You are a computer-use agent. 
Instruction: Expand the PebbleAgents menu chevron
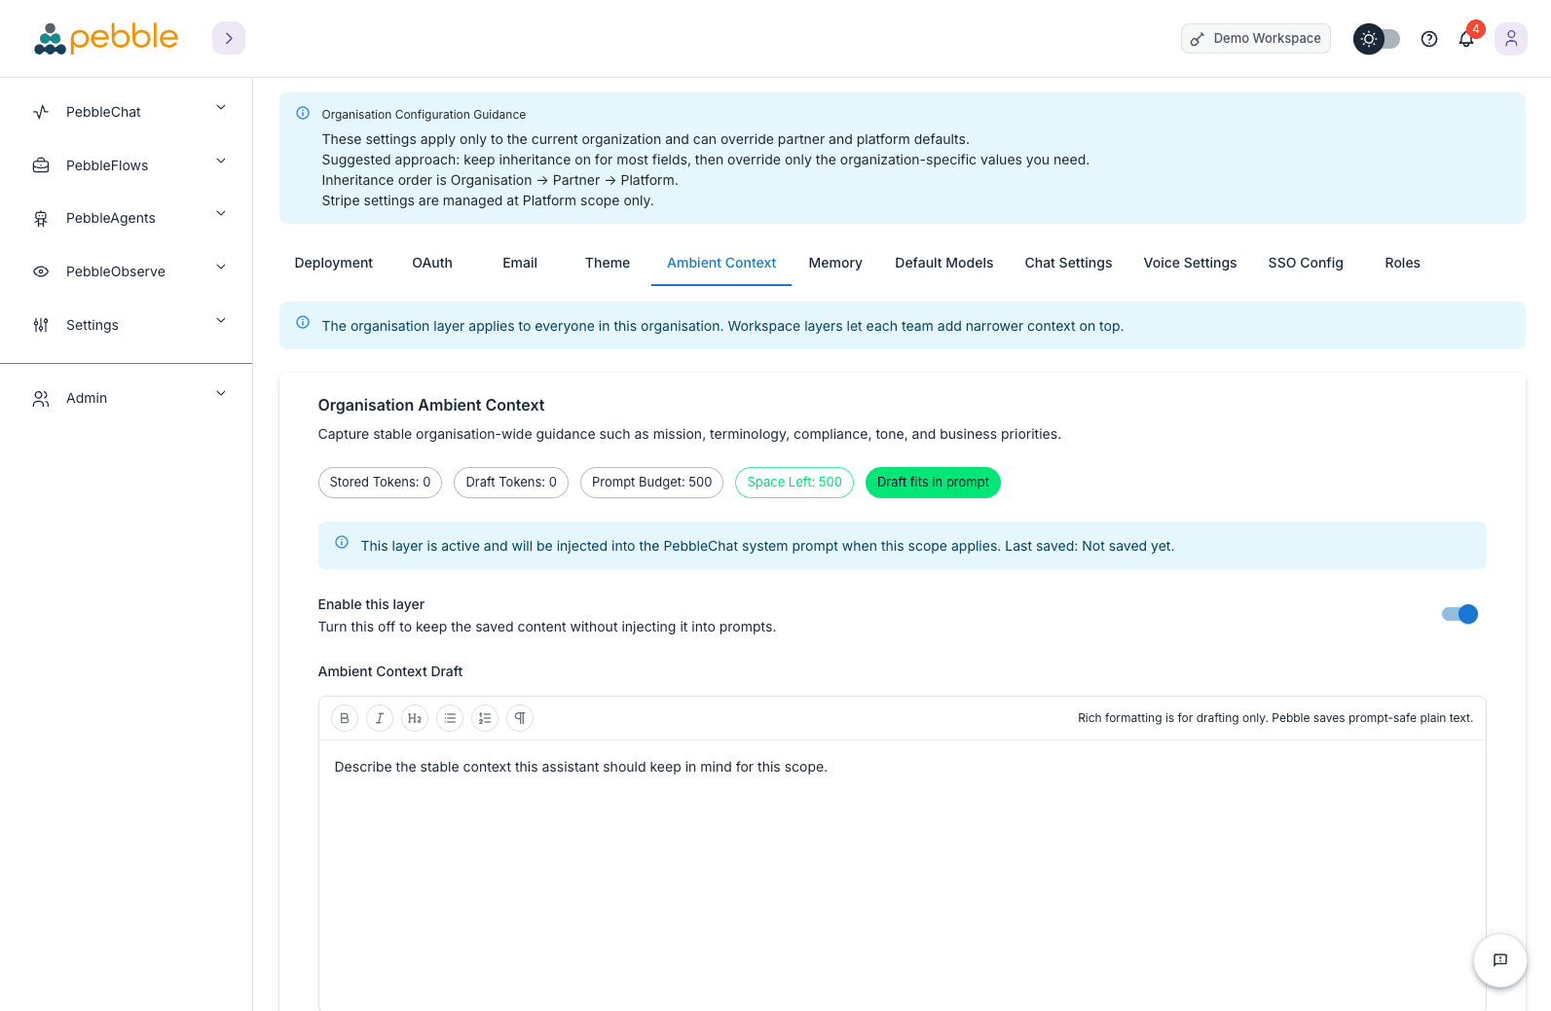[221, 214]
